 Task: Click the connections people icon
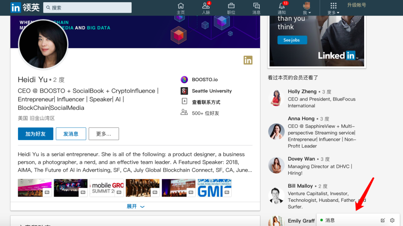coord(184,112)
